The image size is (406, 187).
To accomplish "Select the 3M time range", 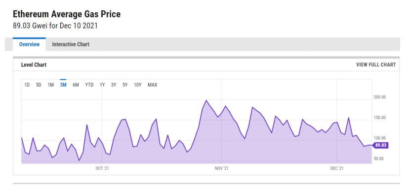I will click(x=63, y=85).
